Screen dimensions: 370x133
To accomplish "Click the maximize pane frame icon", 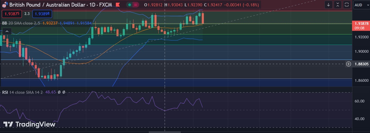I will pyautogui.click(x=347, y=5).
